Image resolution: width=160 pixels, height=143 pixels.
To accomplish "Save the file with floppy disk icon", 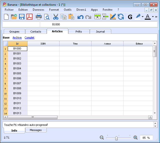I will [22, 17].
